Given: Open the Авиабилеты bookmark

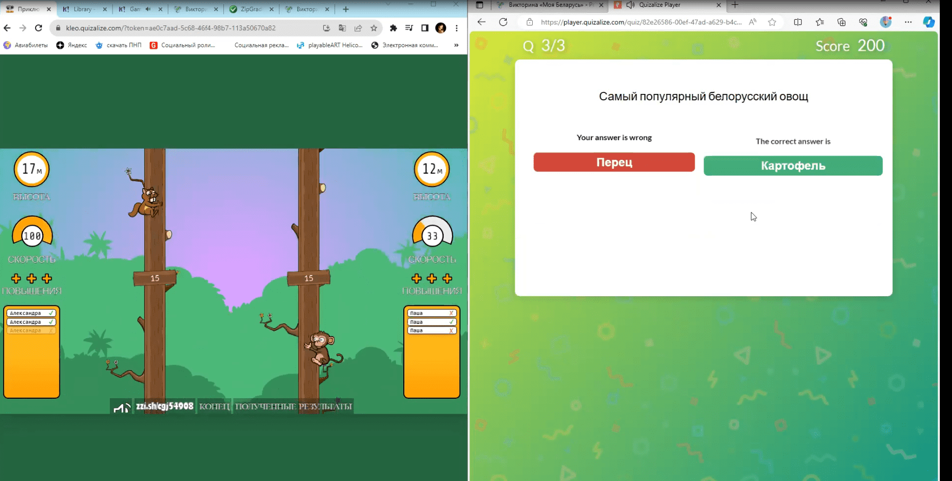Looking at the screenshot, I should pyautogui.click(x=25, y=45).
